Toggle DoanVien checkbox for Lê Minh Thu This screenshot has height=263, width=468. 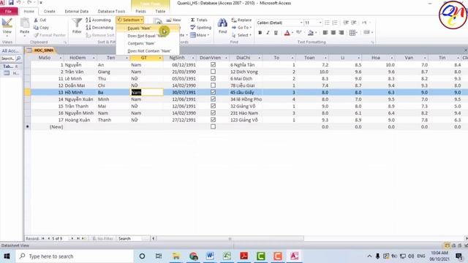[x=213, y=78]
